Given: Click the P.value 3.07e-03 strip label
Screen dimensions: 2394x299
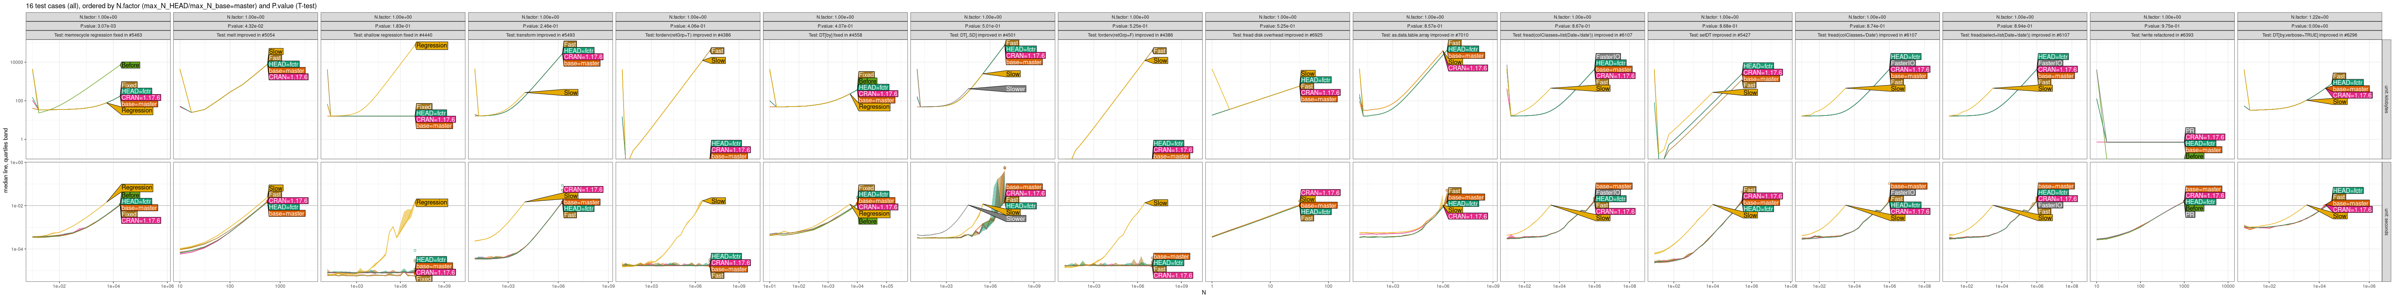Looking at the screenshot, I should coord(98,26).
